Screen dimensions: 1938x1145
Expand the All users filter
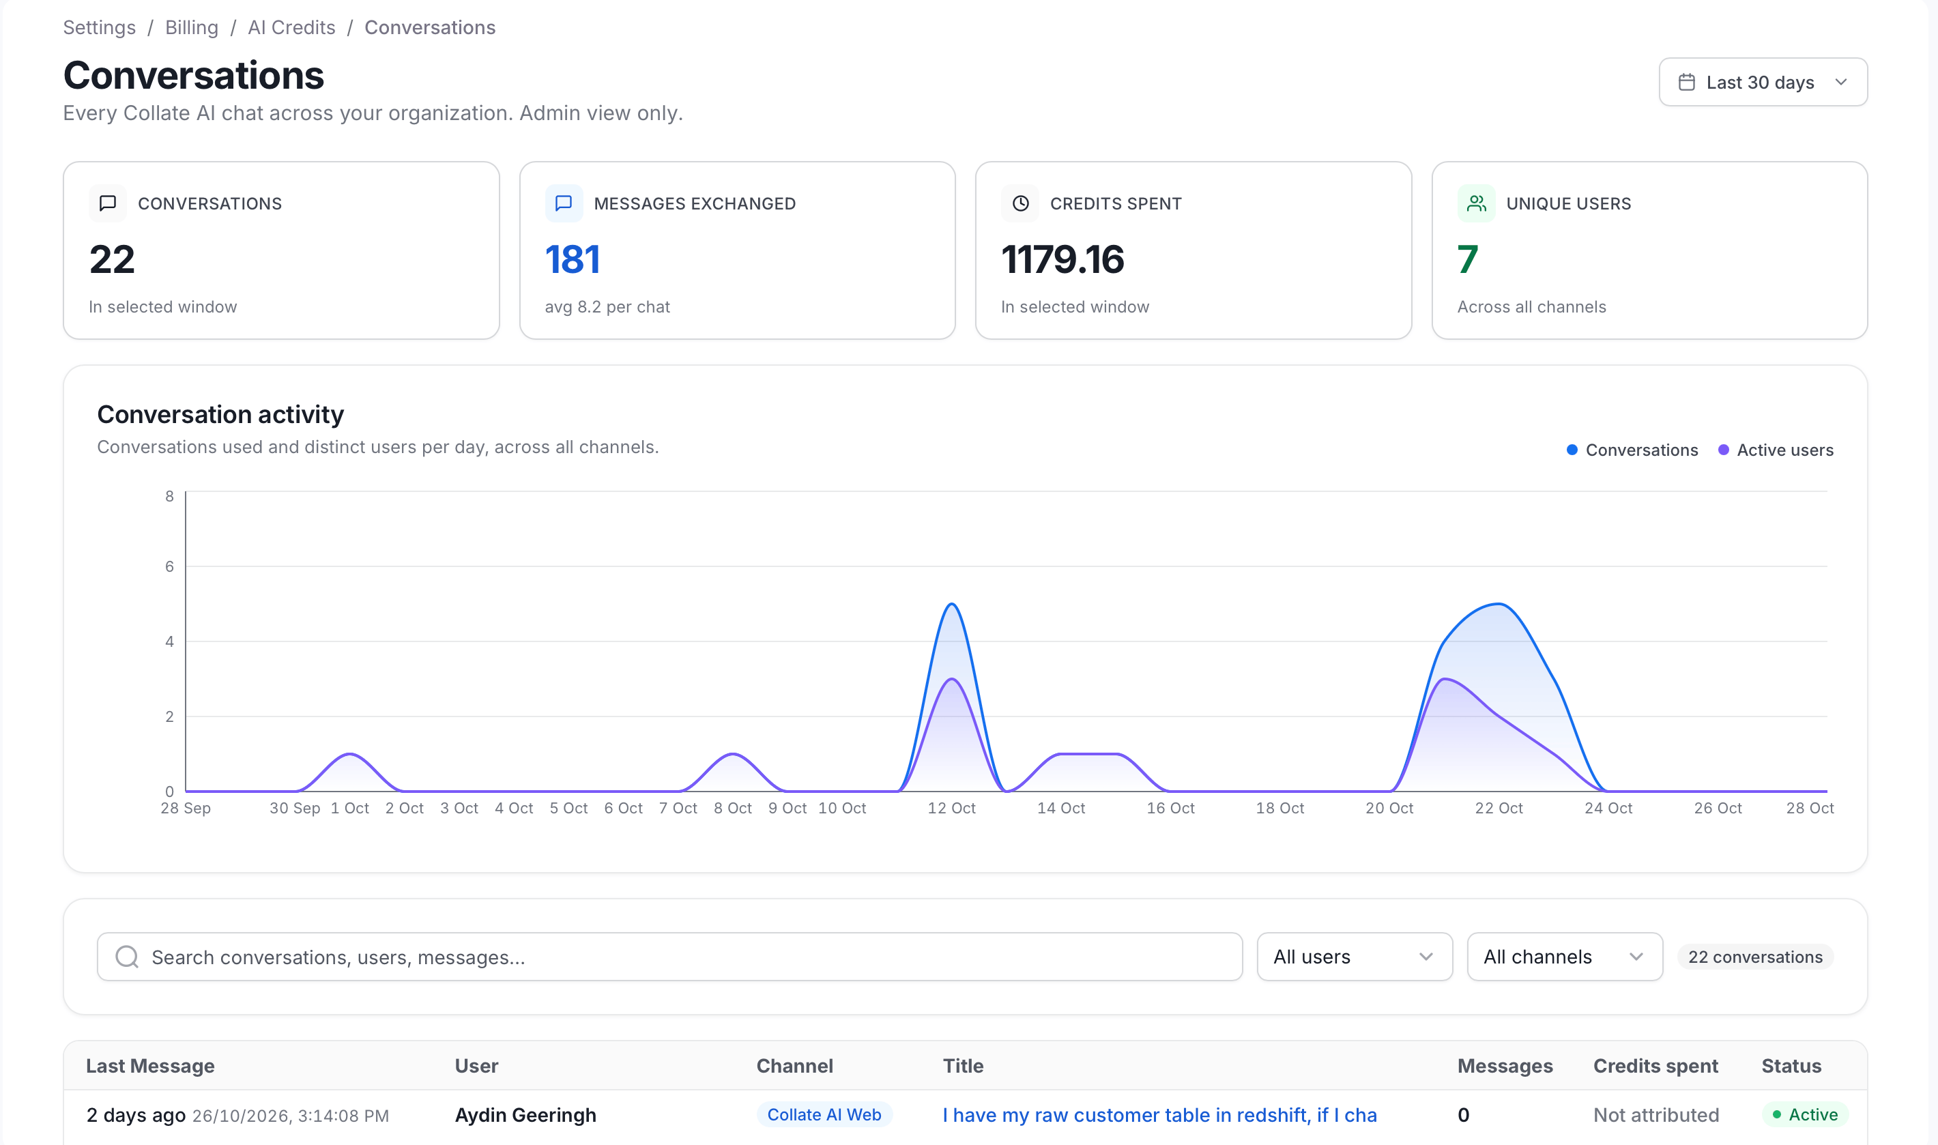[1354, 957]
